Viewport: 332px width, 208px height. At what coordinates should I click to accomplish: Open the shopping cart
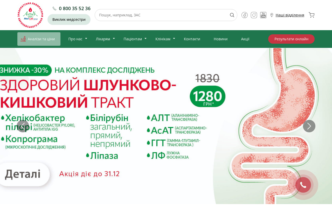[312, 15]
